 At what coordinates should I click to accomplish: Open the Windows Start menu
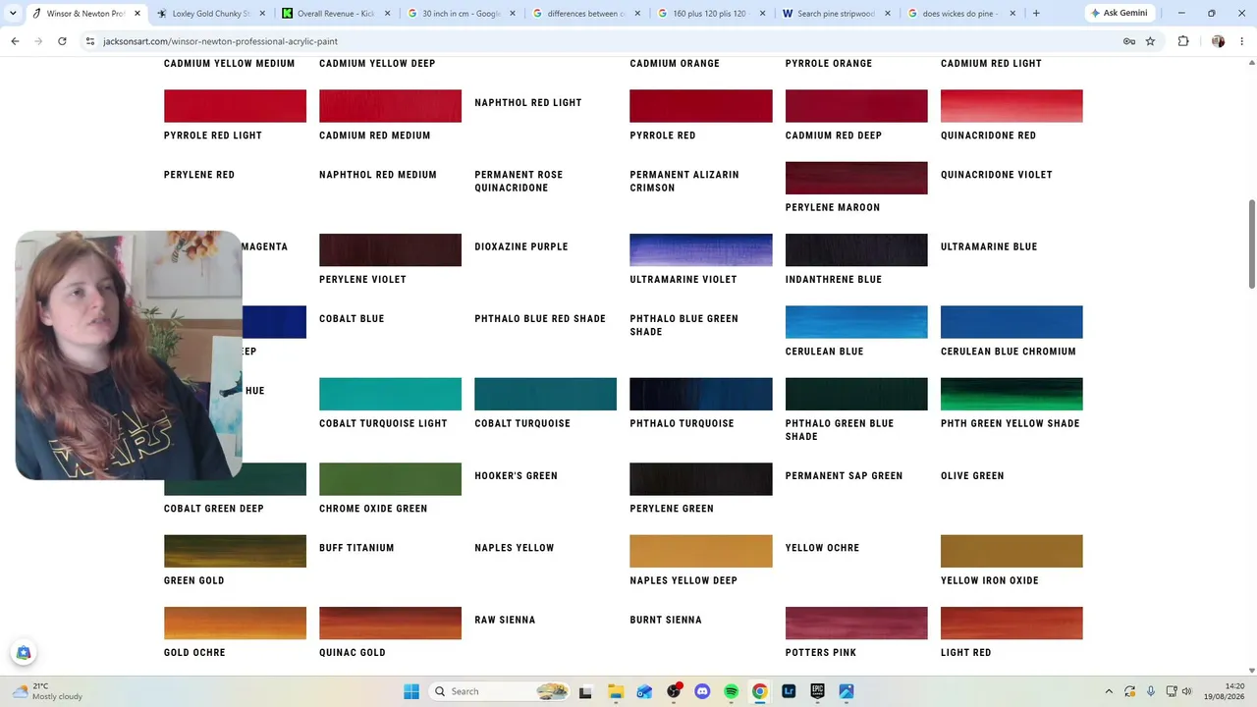[x=410, y=691]
